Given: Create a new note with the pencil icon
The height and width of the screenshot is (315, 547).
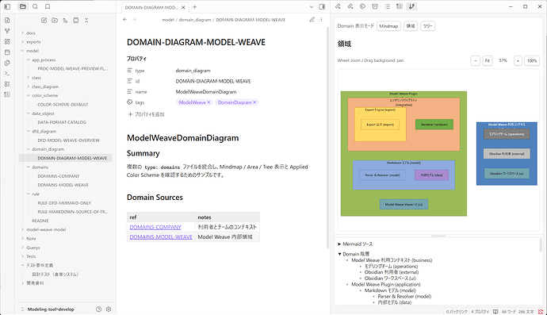Looking at the screenshot, I should (44, 21).
